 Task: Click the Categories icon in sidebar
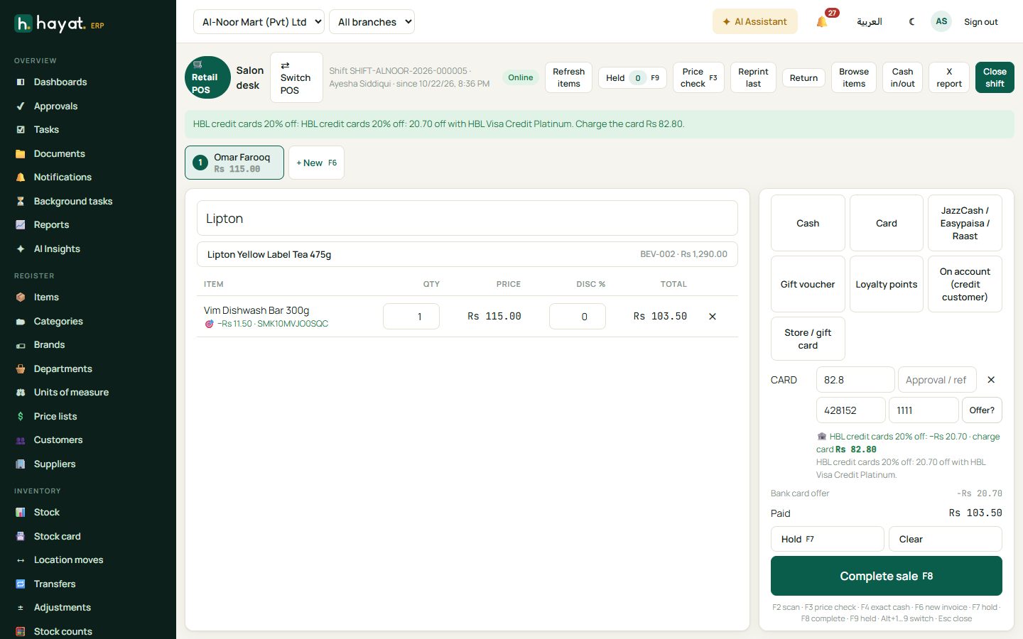point(21,322)
